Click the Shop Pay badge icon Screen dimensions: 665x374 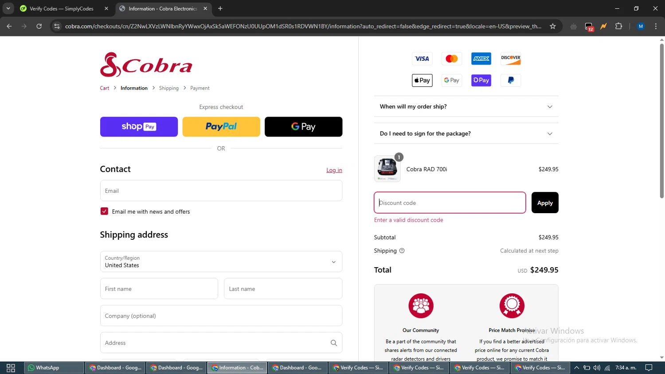481,80
